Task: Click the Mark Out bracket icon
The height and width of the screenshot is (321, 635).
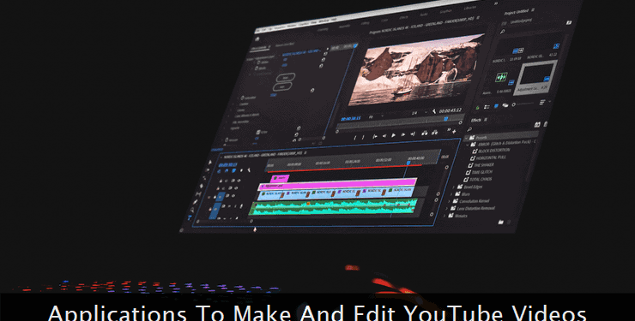Action: coord(363,137)
